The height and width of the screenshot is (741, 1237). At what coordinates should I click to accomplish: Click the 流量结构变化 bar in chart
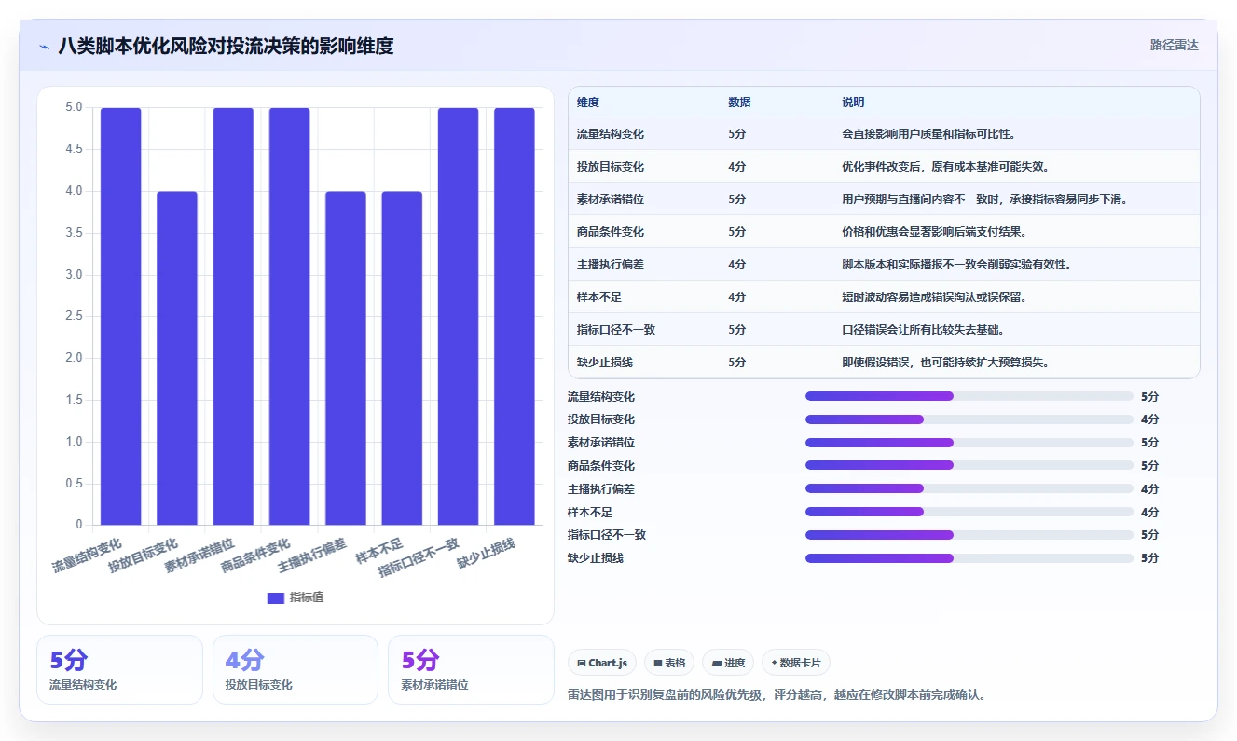[121, 316]
